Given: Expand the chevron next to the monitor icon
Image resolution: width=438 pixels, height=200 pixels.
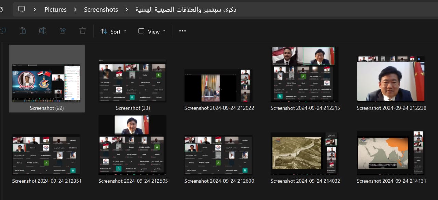Looking at the screenshot, I should pyautogui.click(x=35, y=10).
